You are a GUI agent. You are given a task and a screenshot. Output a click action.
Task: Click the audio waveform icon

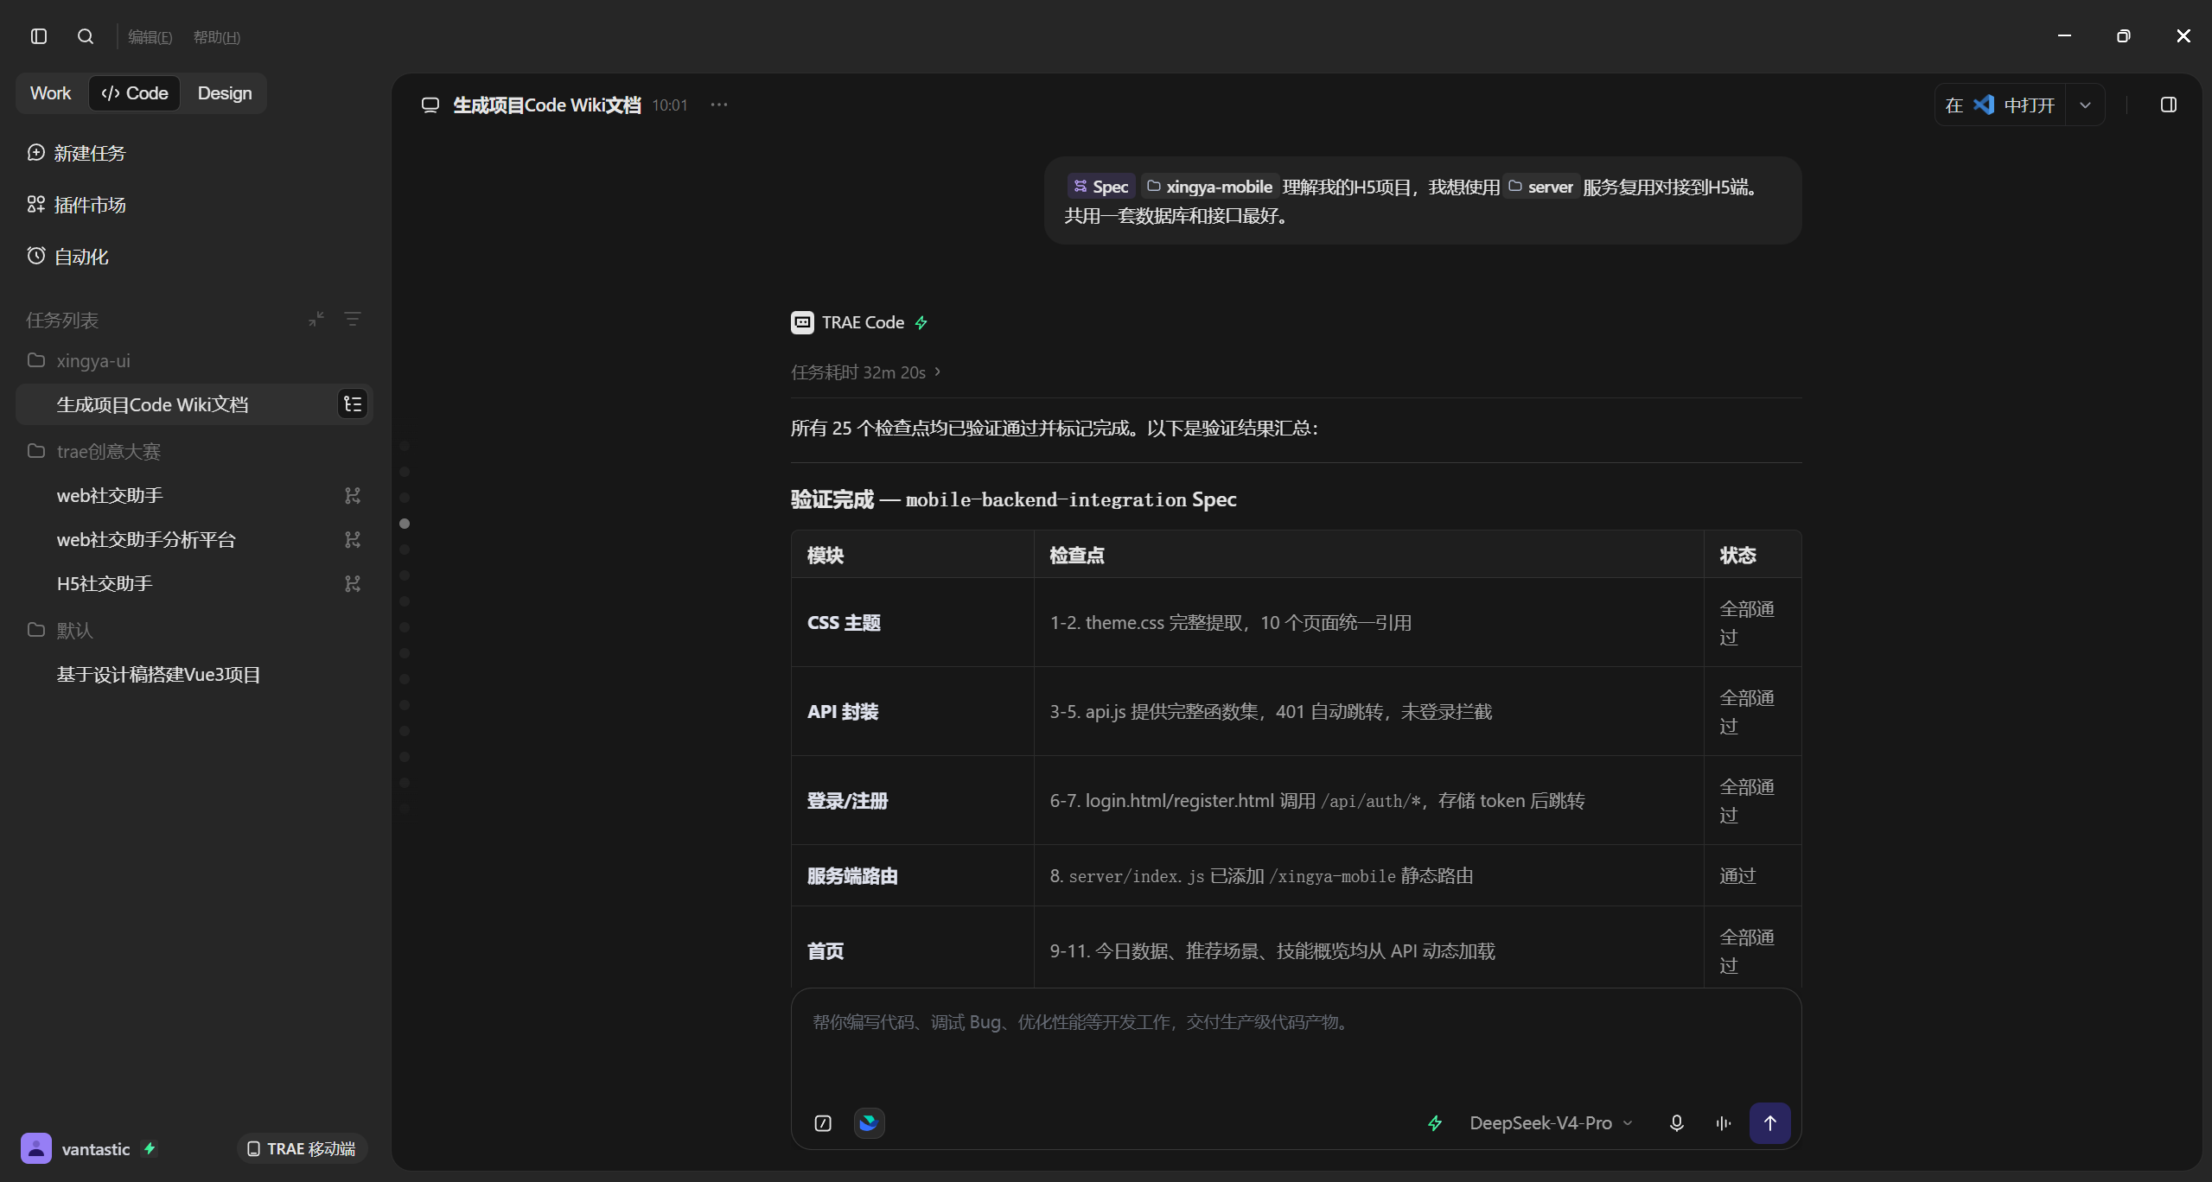[x=1723, y=1122]
